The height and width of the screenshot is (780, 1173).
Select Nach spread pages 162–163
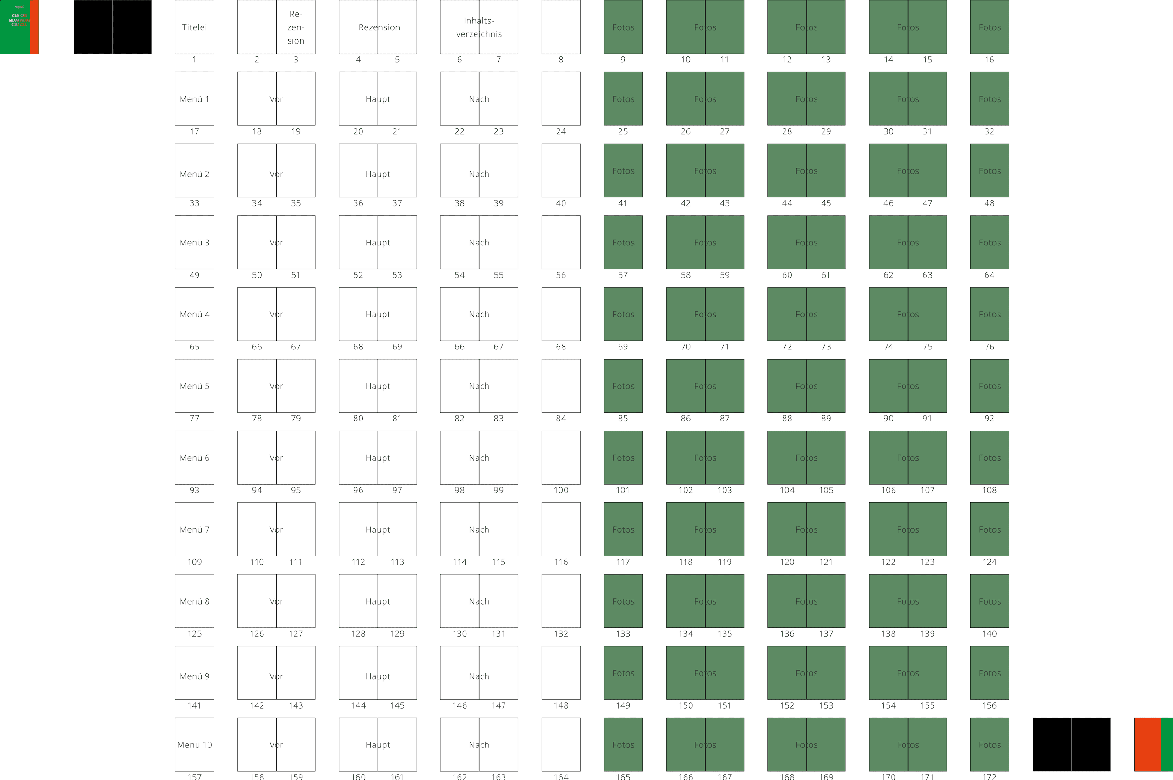coord(479,745)
